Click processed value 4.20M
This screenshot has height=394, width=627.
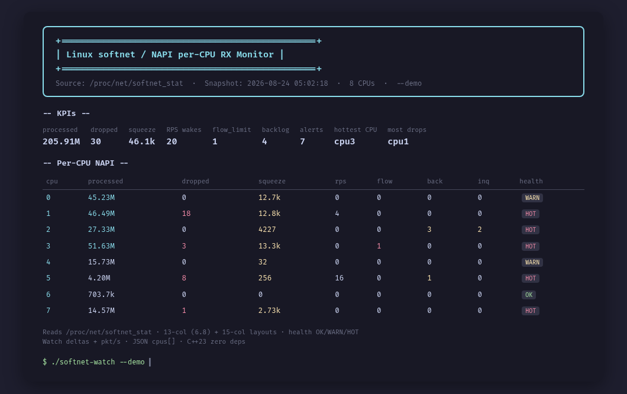click(99, 277)
